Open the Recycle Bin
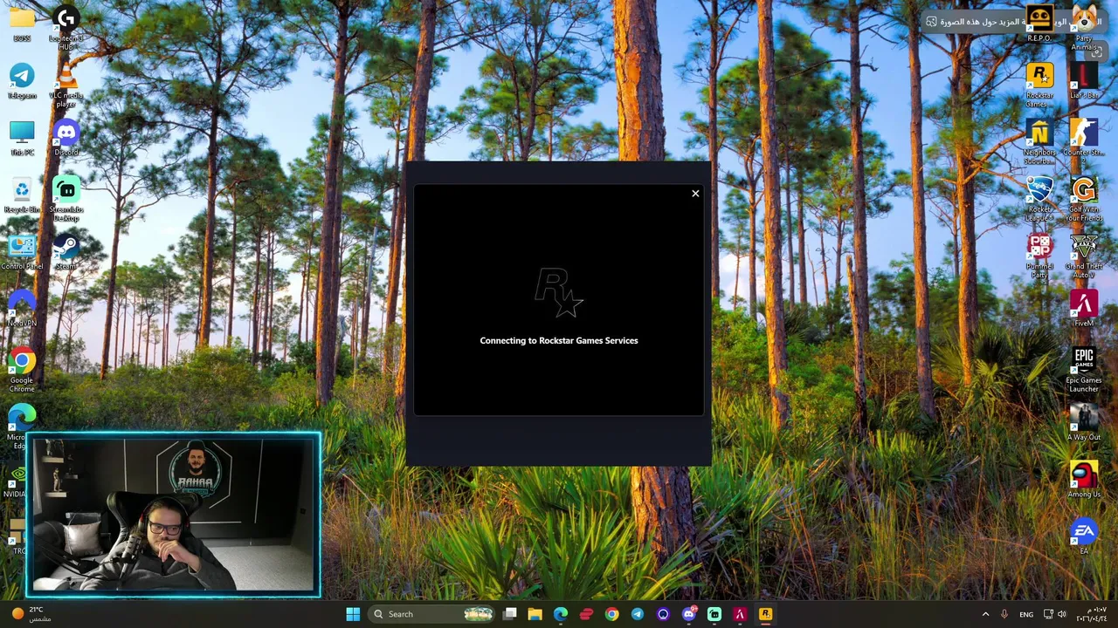Viewport: 1118px width, 628px height. click(22, 196)
